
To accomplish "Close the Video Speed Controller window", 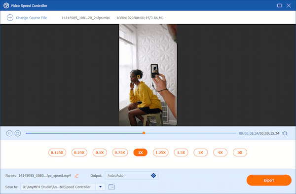I will (x=289, y=5).
